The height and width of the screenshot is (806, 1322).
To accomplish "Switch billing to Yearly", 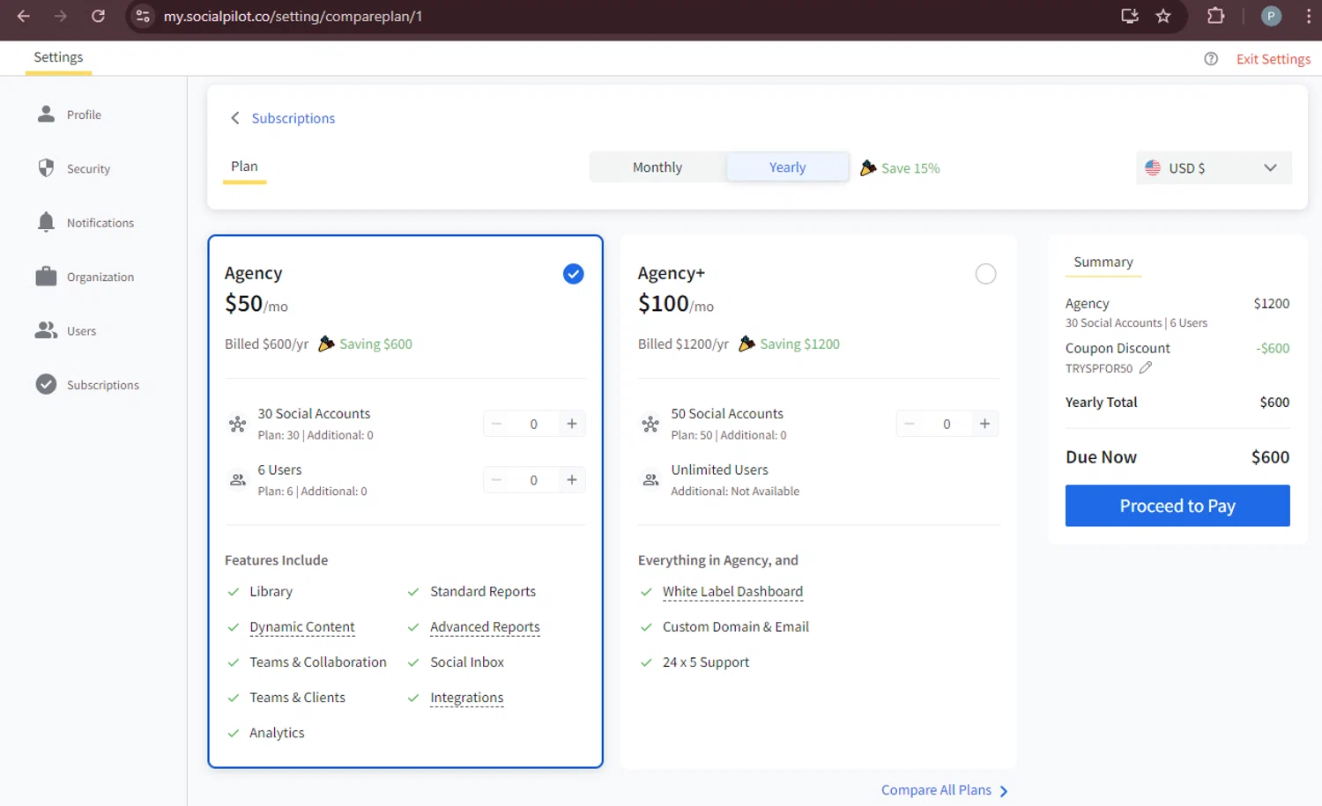I will pyautogui.click(x=787, y=167).
